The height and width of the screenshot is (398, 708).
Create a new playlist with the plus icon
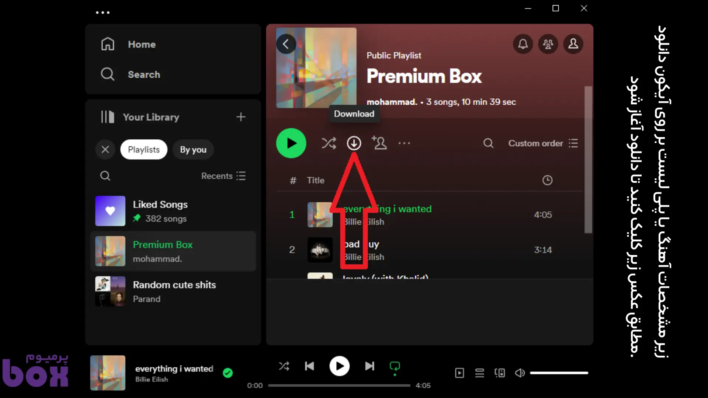click(x=241, y=117)
